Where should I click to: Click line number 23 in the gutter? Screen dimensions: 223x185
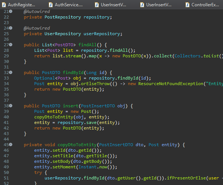point(6,23)
